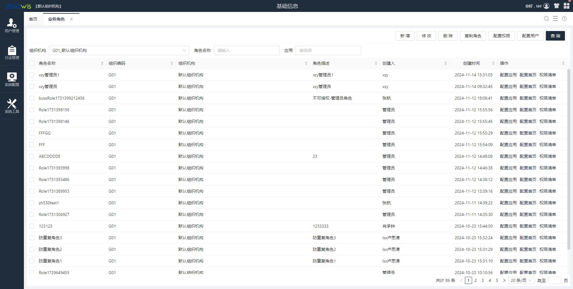Switch to the 首页 tab
This screenshot has width=573, height=289.
point(33,19)
